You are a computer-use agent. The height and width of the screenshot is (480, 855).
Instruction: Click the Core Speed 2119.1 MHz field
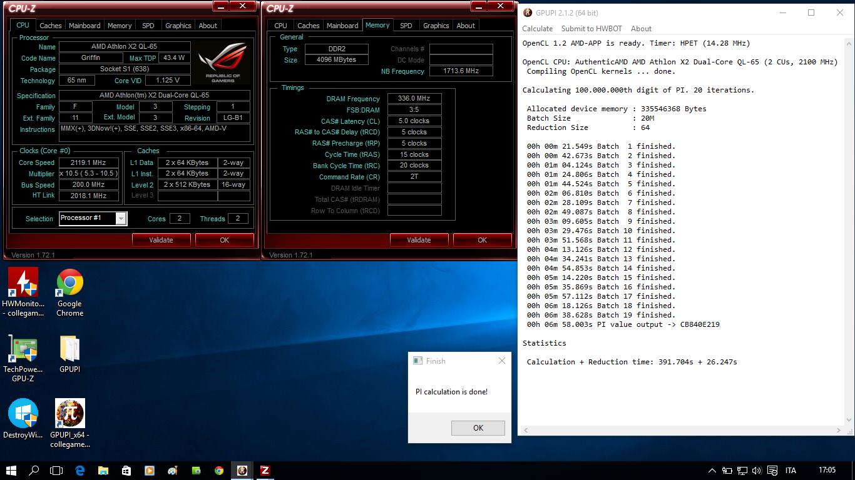pyautogui.click(x=88, y=162)
